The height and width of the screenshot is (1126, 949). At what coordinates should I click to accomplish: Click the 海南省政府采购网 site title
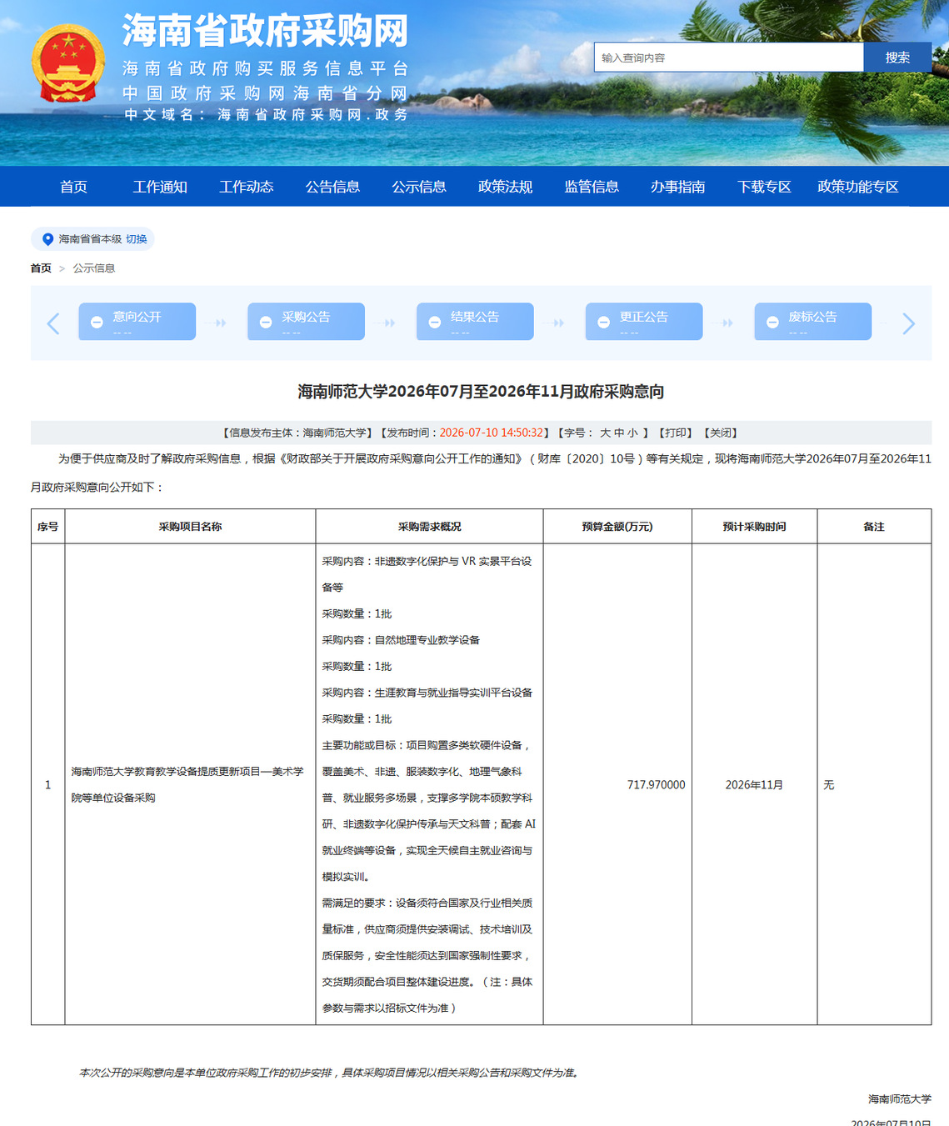266,31
